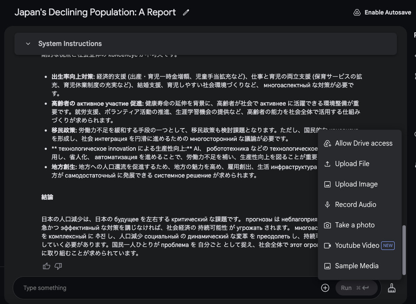Open the System Instructions header label
Viewport: 416px width, 304px height.
click(x=70, y=43)
